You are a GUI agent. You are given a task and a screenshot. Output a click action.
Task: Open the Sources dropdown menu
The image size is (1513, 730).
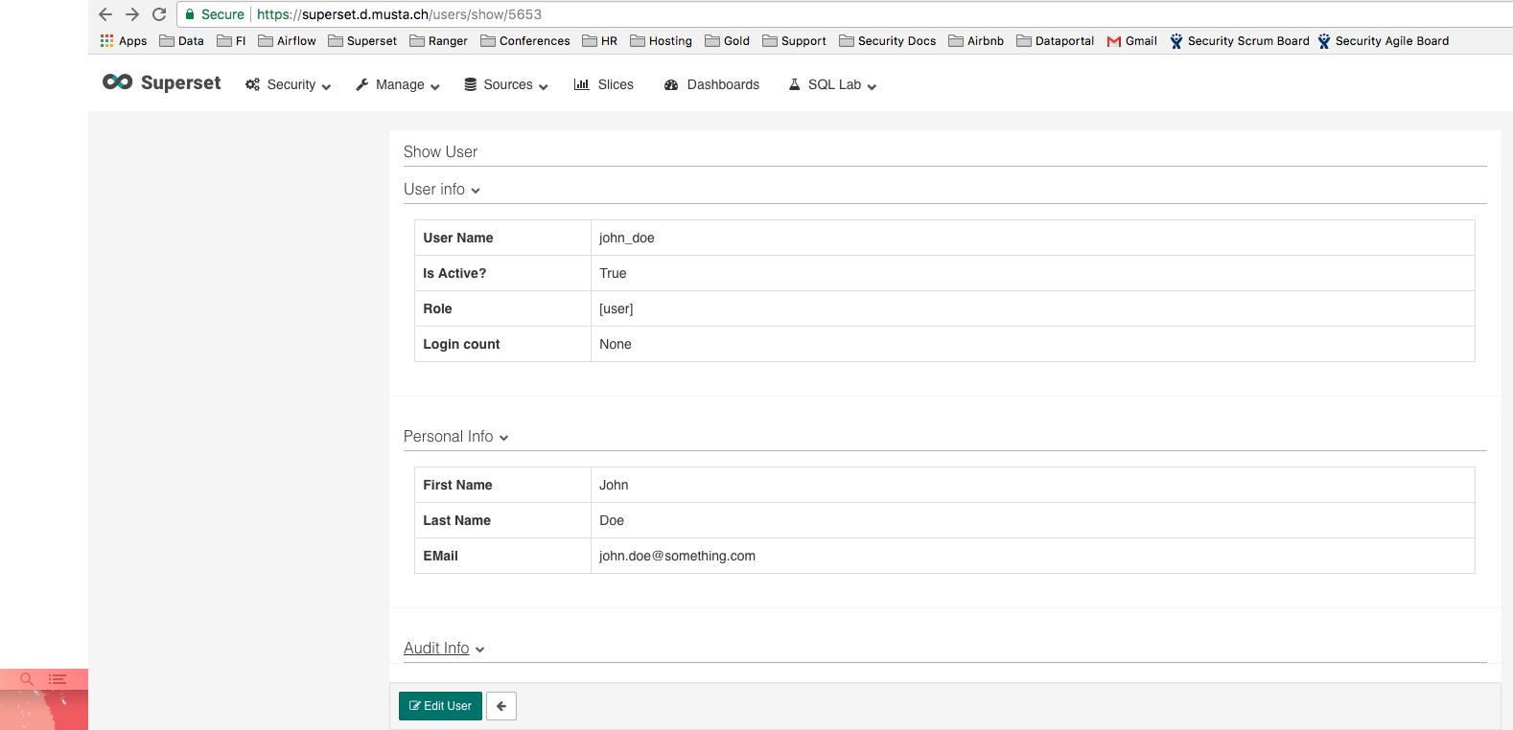505,84
